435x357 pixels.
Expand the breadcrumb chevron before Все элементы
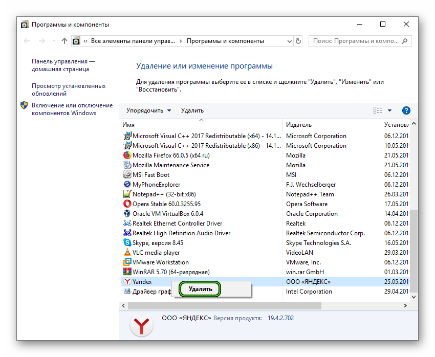pyautogui.click(x=85, y=41)
